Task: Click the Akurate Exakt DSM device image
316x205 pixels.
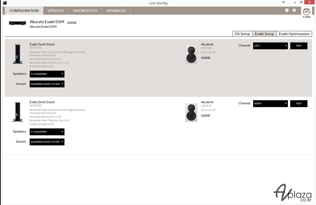Action: tap(17, 23)
